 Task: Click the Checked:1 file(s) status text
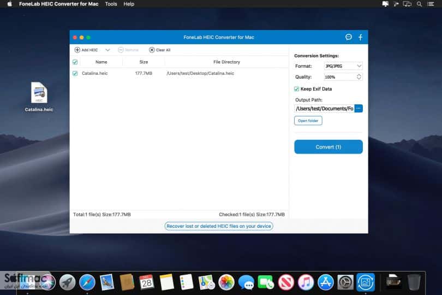(x=252, y=215)
